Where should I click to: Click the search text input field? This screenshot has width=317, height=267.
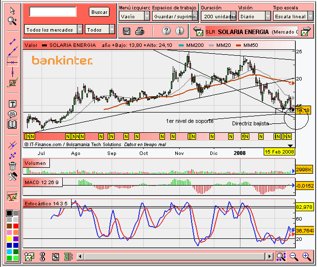[x=53, y=12]
